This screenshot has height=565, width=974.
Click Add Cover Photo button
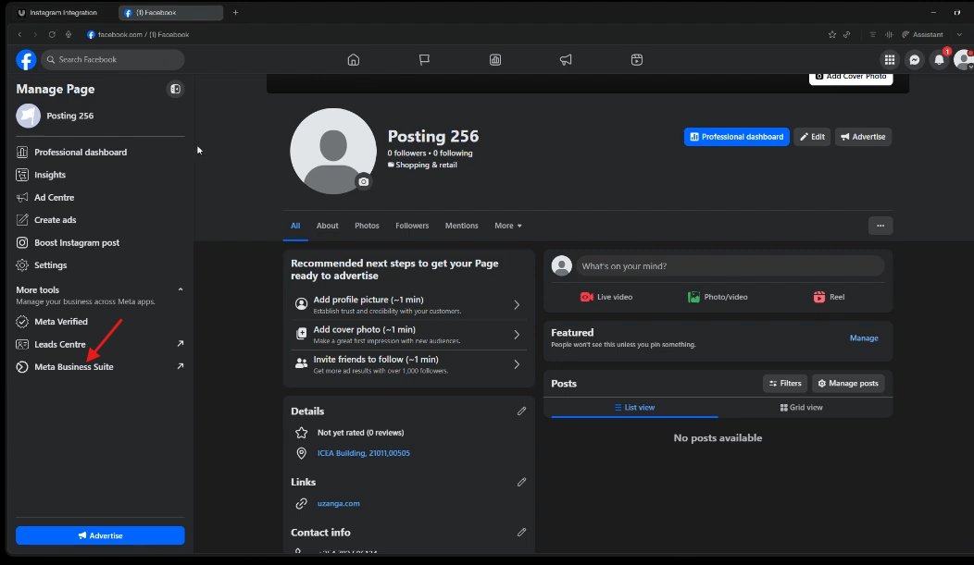pyautogui.click(x=850, y=78)
